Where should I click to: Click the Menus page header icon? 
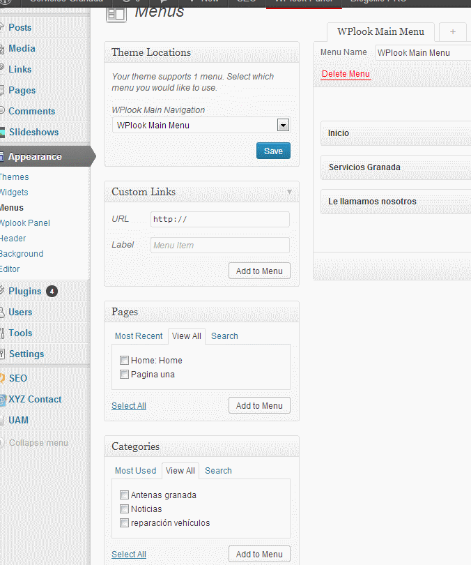click(116, 14)
